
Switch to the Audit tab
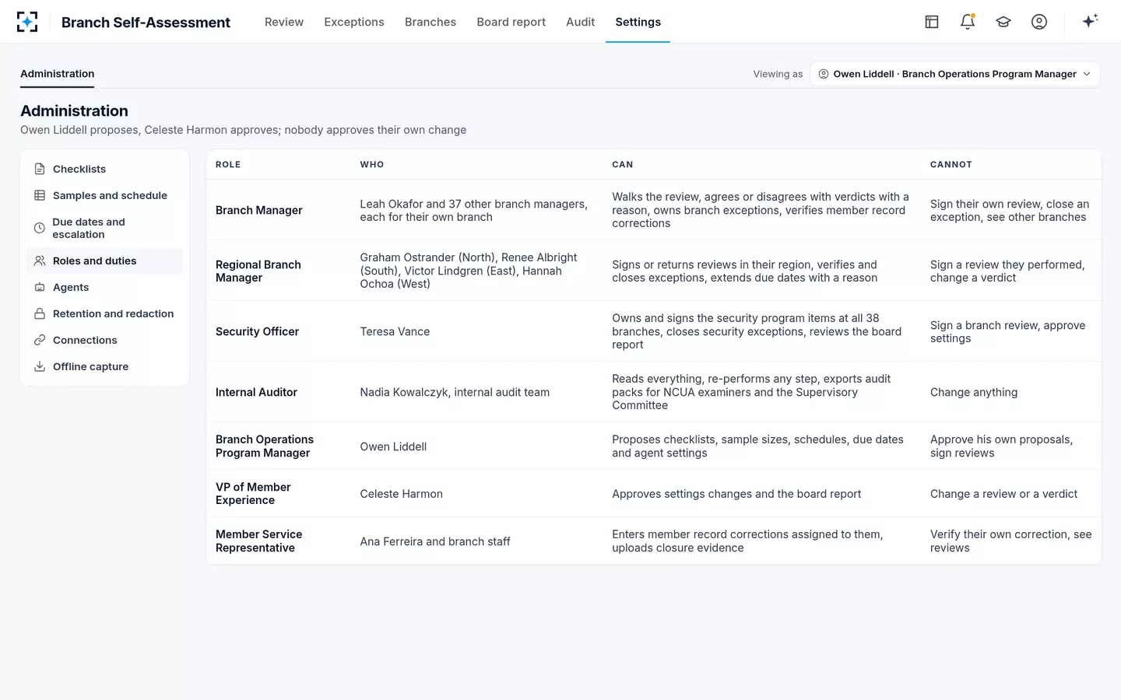click(580, 22)
